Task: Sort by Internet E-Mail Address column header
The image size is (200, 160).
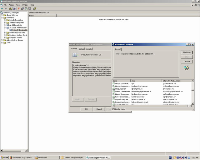Action: point(177,81)
